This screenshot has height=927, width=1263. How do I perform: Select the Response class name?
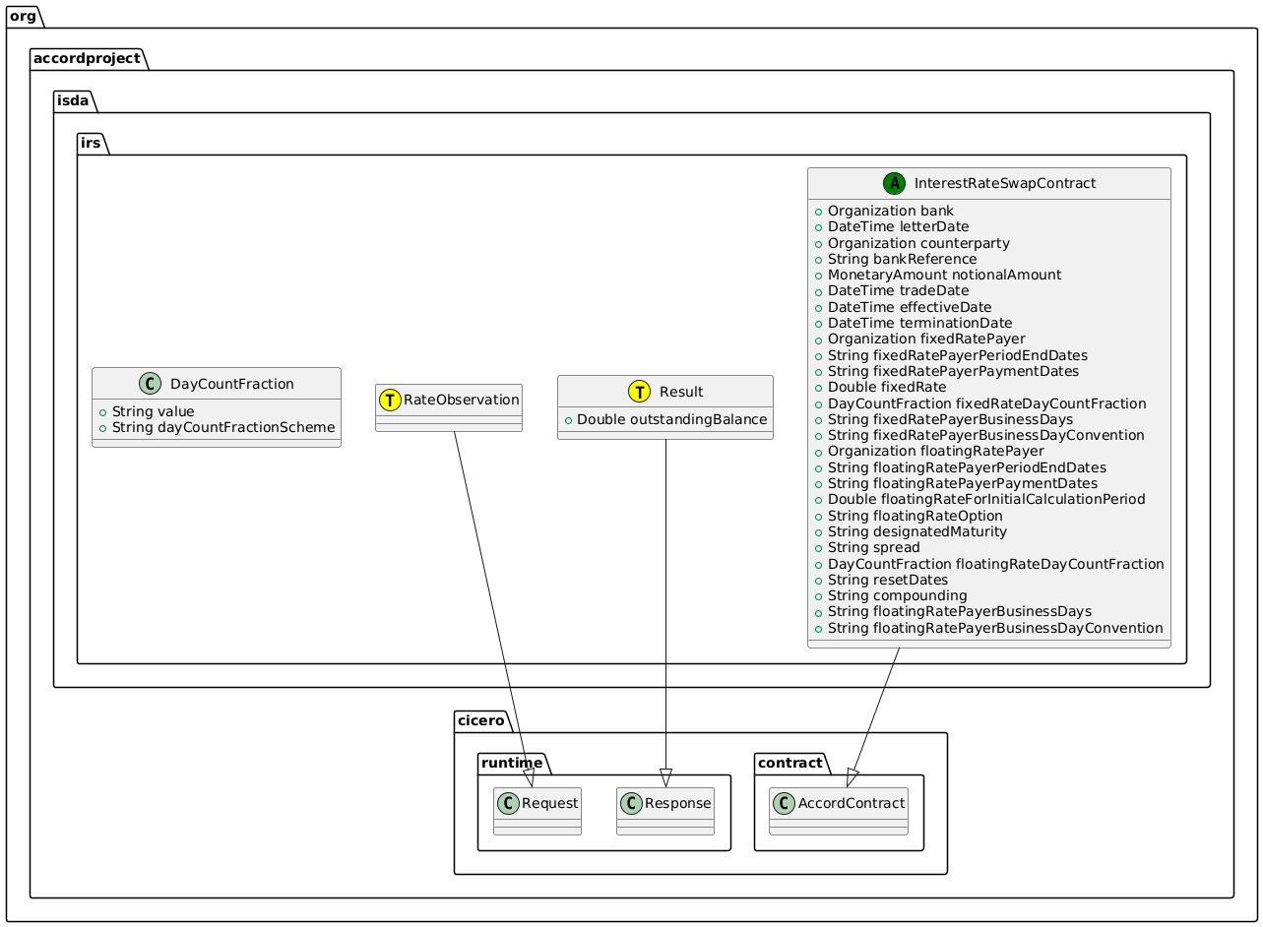click(678, 803)
